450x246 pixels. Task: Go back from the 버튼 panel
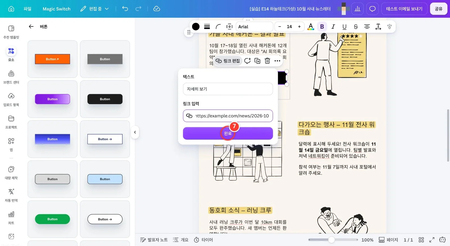point(31,26)
